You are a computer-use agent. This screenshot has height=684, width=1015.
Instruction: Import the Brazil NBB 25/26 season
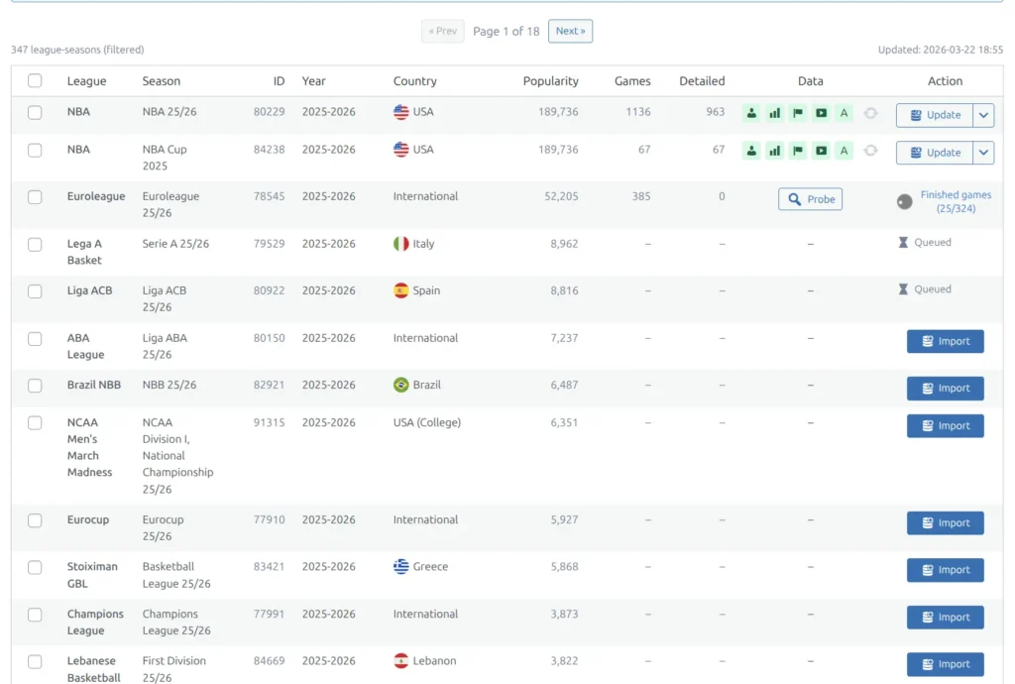tap(945, 389)
